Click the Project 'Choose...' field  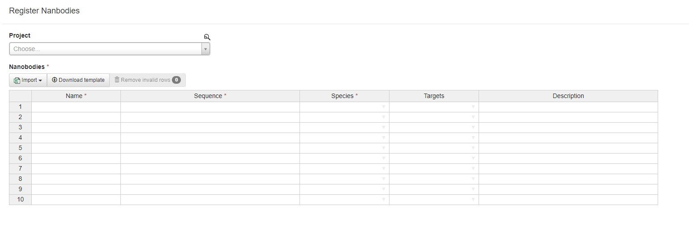(105, 49)
